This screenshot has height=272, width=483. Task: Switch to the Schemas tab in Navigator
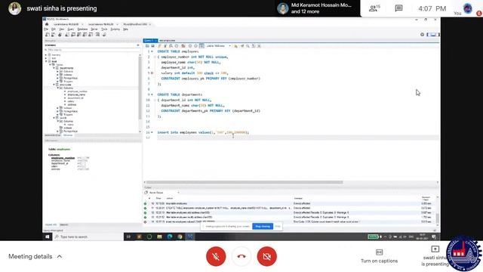68,135
